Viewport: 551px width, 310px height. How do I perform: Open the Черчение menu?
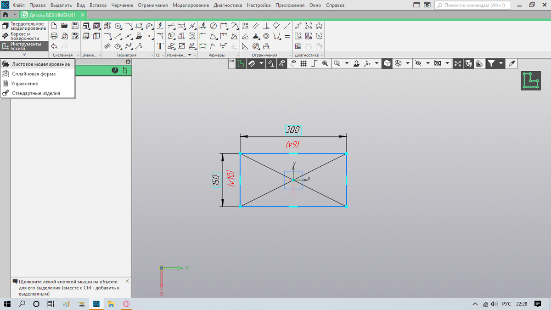[122, 6]
